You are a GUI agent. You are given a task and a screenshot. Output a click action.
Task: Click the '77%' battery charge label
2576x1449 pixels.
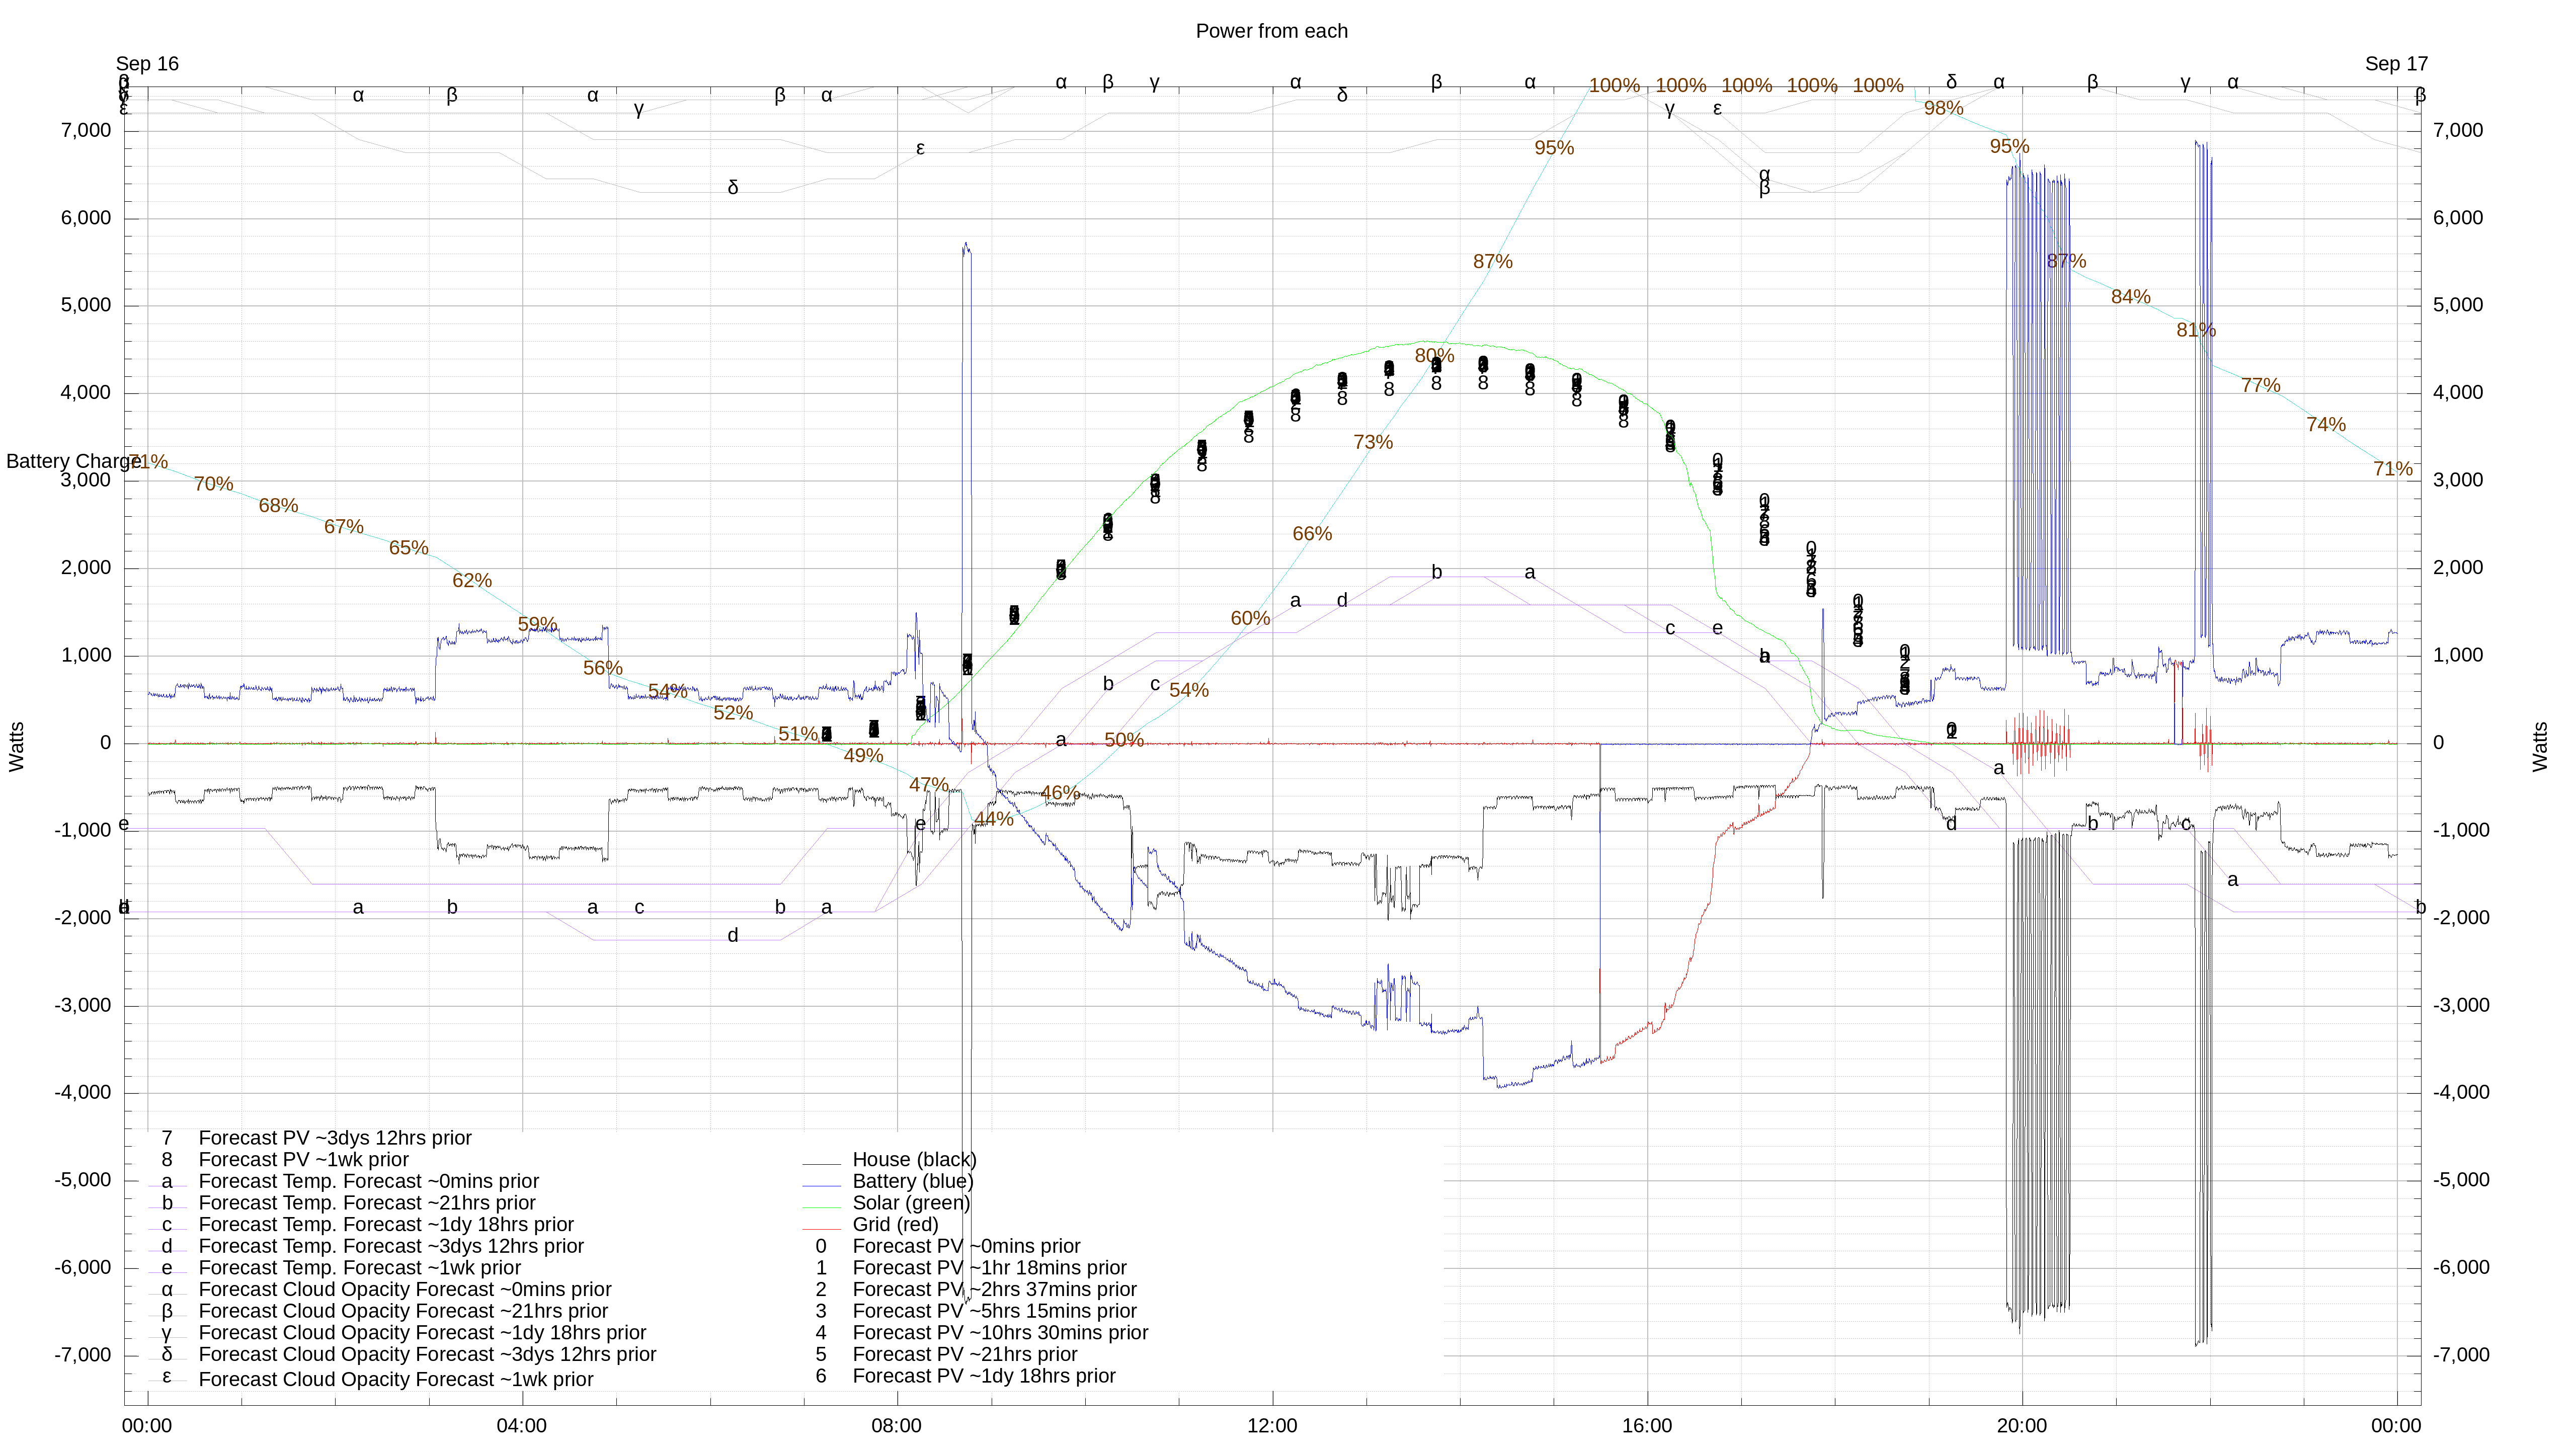(x=2260, y=386)
